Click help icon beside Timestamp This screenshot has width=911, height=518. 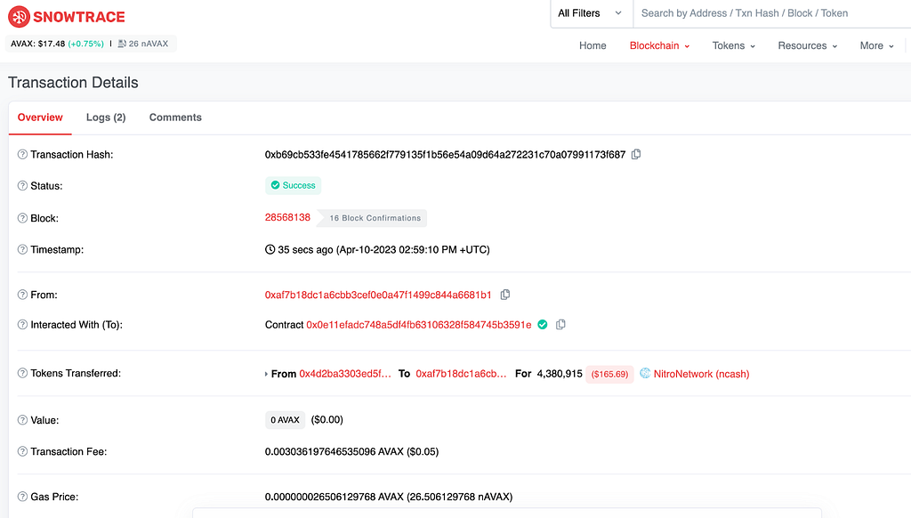coord(22,249)
